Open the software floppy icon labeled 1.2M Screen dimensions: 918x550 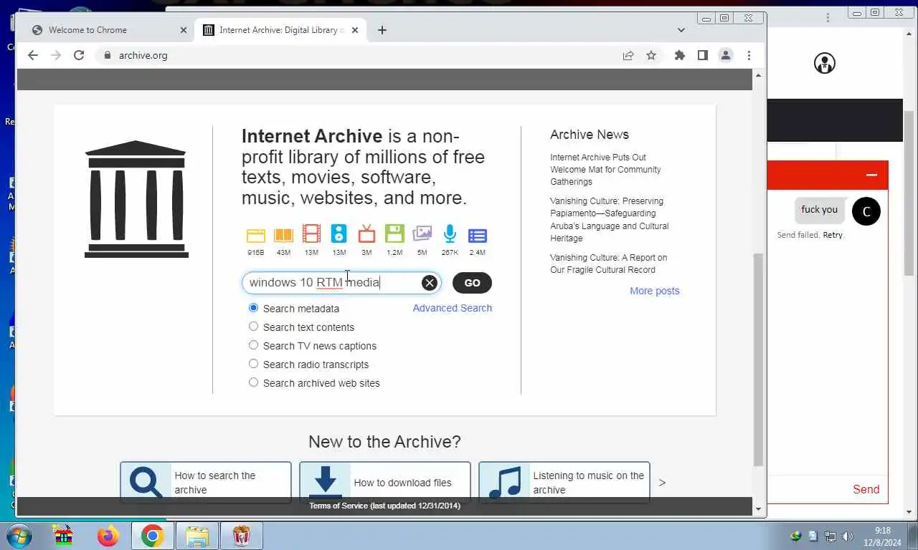click(x=394, y=234)
